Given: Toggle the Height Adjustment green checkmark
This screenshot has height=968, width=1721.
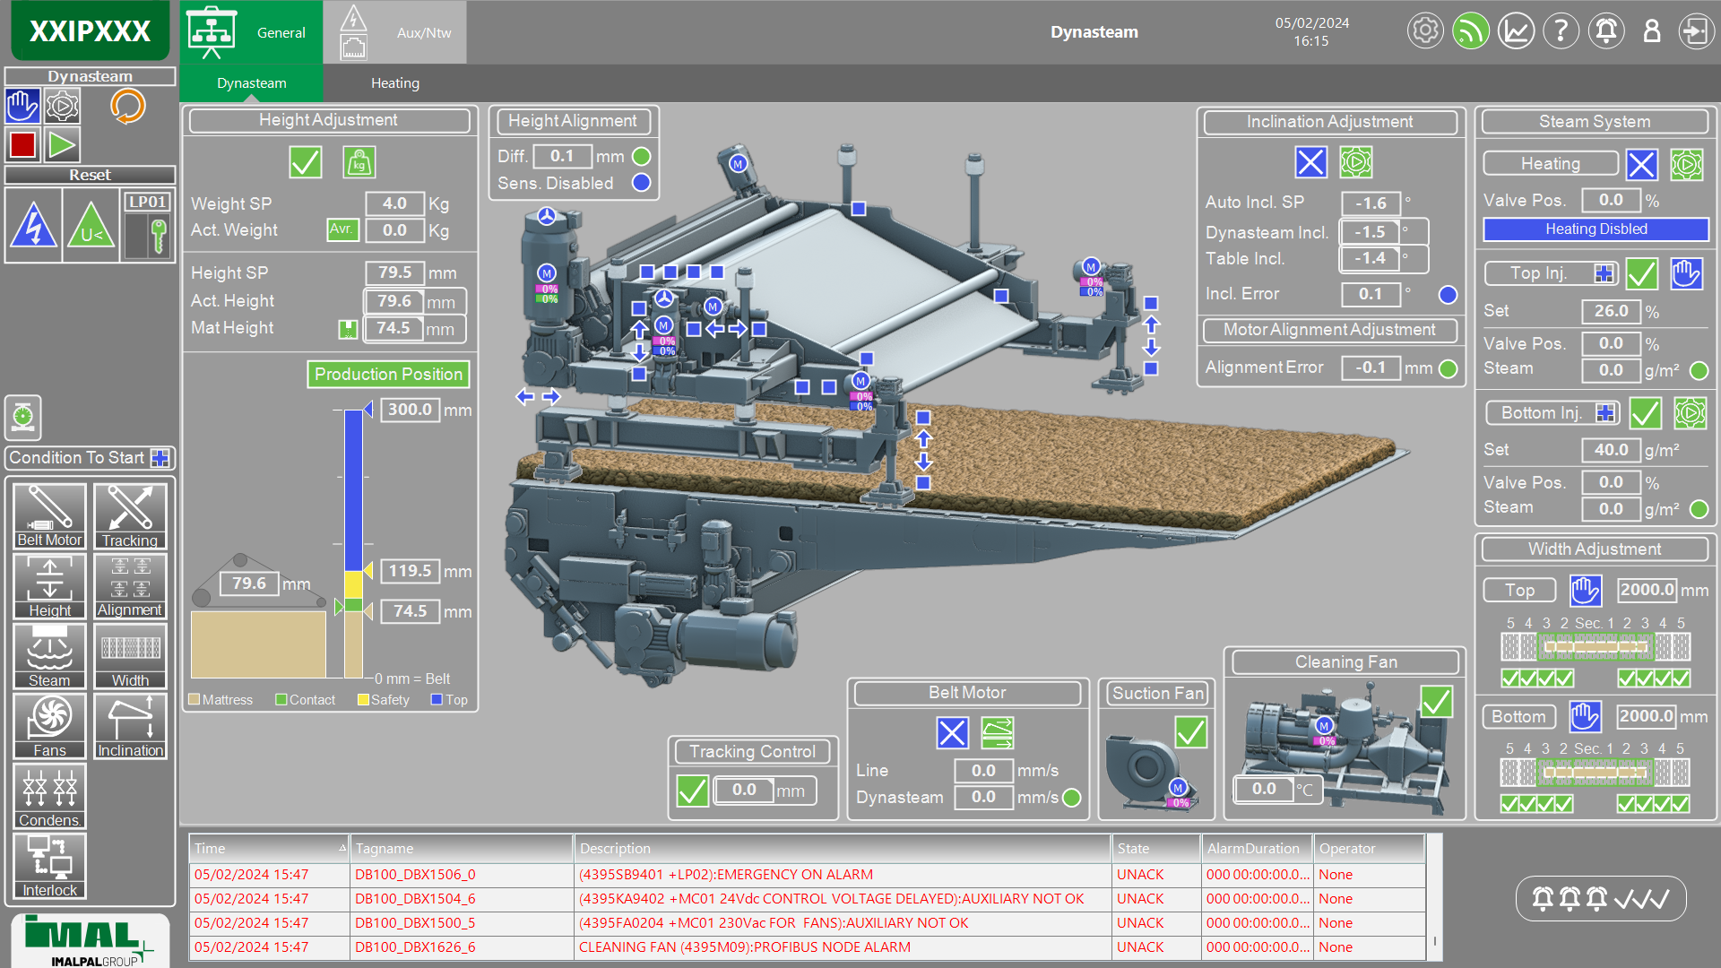Looking at the screenshot, I should coord(305,162).
